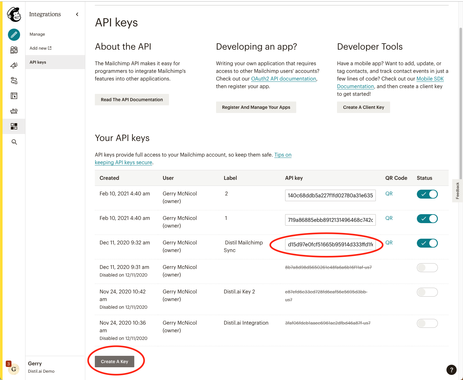This screenshot has height=380, width=463.
Task: Open the Campaigns megaphone icon
Action: pos(14,65)
